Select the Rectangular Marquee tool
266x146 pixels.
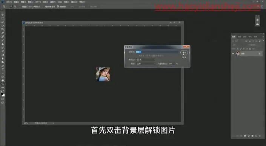pyautogui.click(x=3, y=19)
